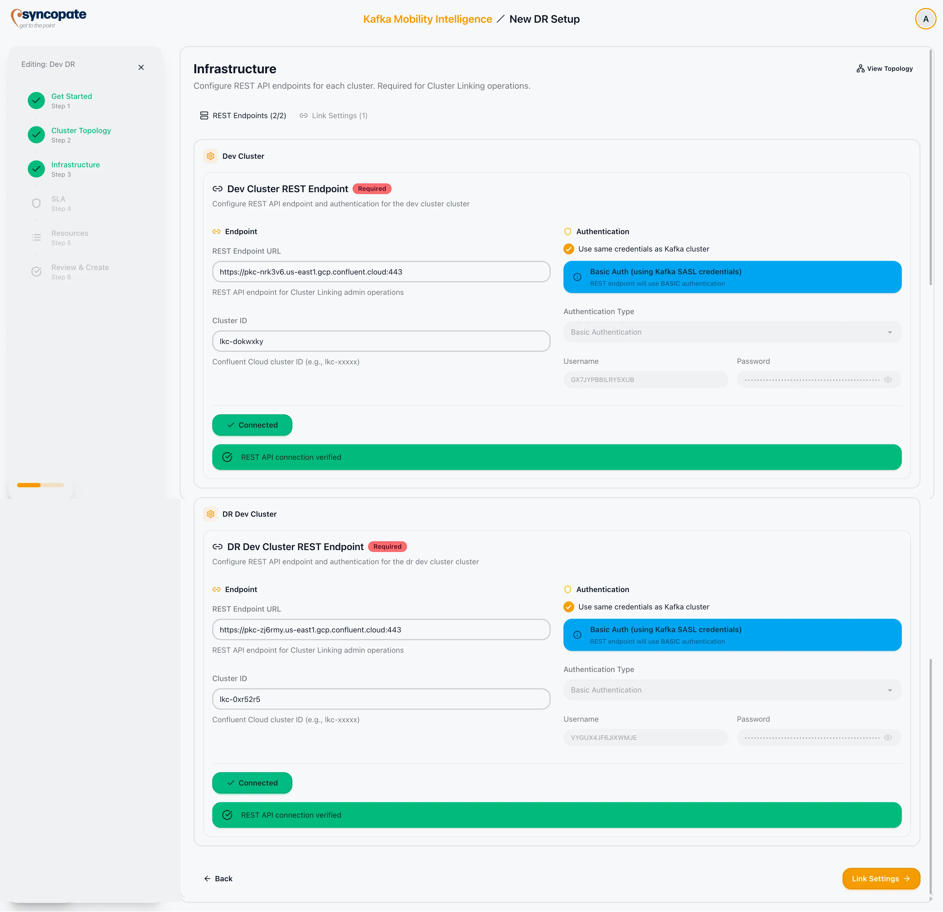Show the Dev Cluster password
This screenshot has height=912, width=943.
[x=888, y=380]
